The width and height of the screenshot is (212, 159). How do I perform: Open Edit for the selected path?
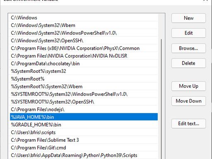[188, 33]
